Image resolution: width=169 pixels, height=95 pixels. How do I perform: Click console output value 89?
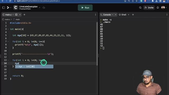click(101, 29)
